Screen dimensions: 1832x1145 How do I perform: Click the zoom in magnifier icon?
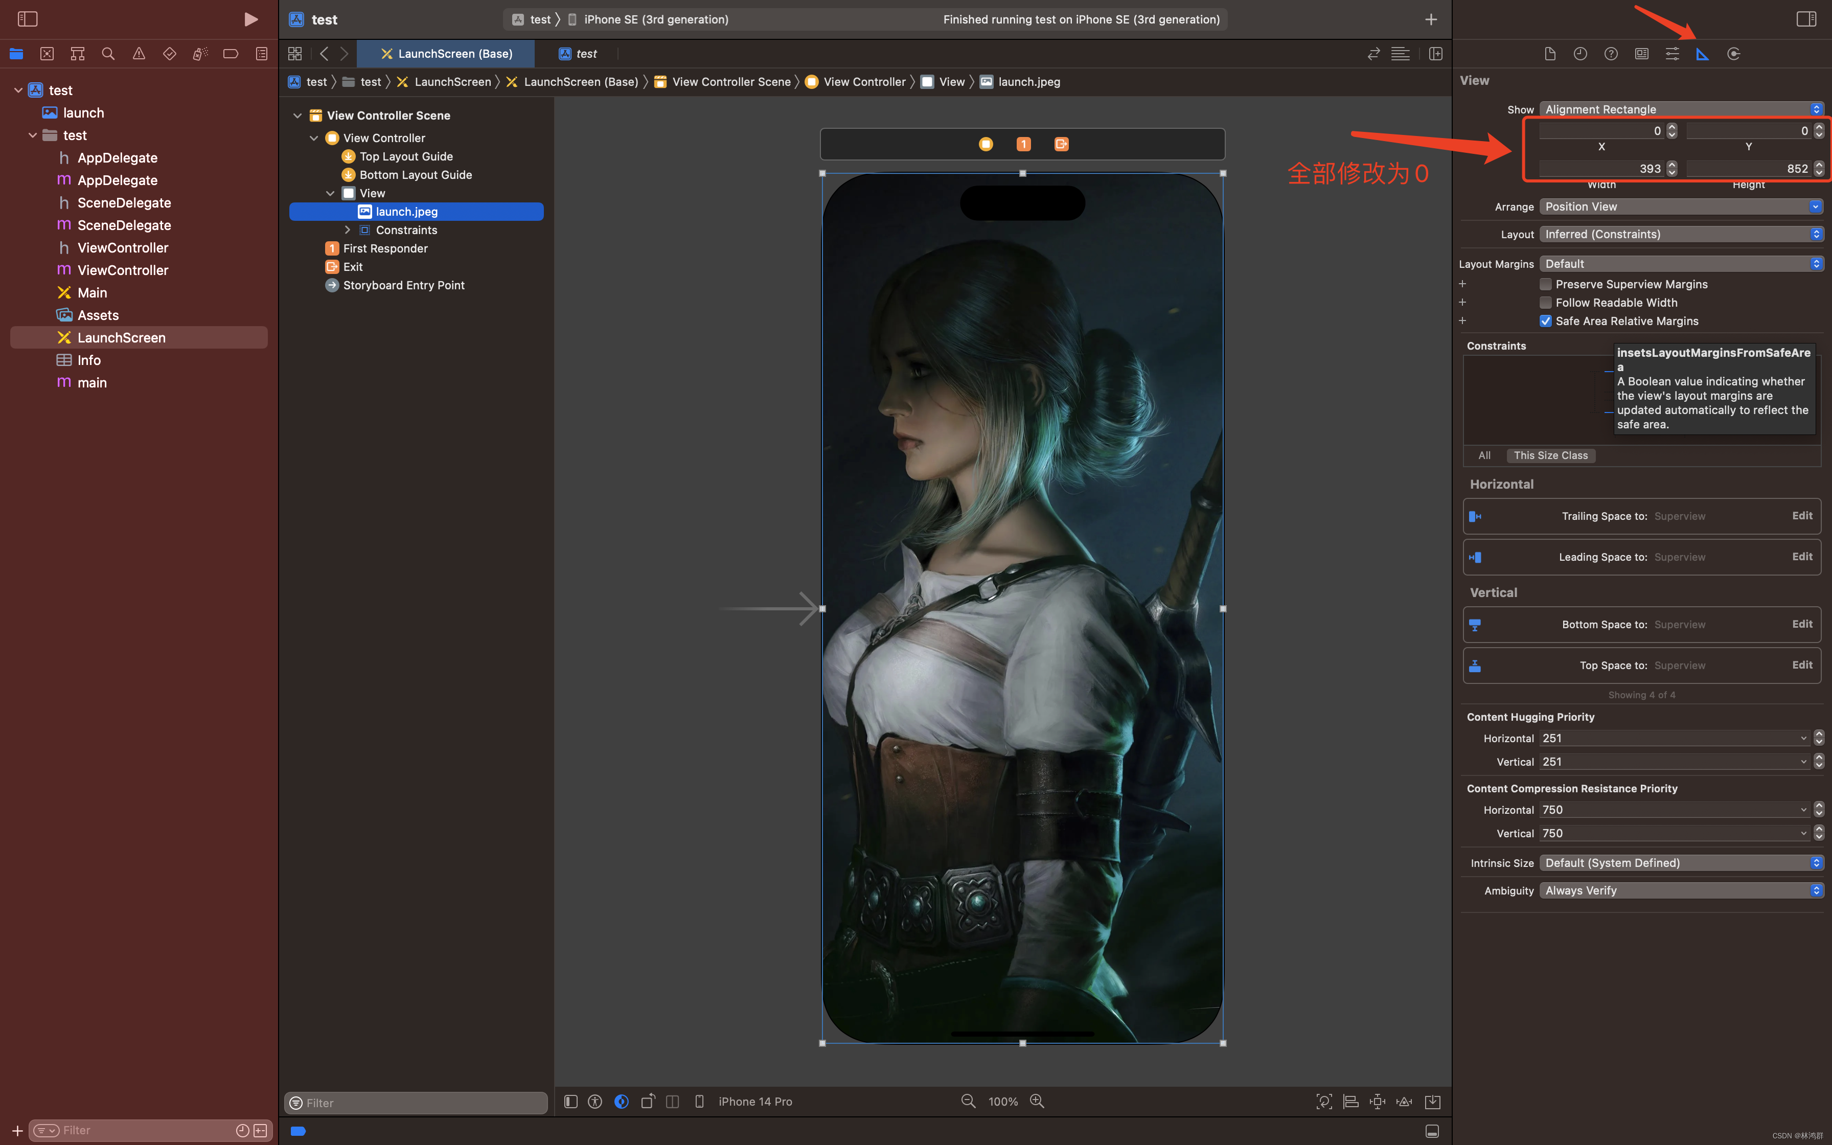[1037, 1101]
